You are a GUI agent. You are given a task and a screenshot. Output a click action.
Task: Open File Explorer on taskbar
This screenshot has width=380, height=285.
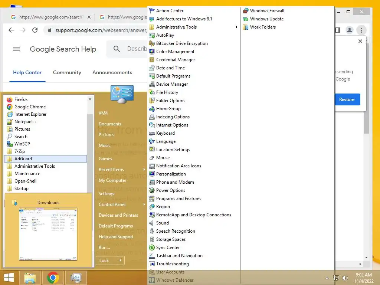tap(30, 278)
